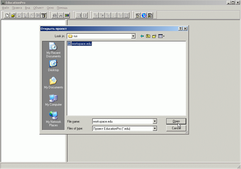Click the Open folder toolbar icon
Viewport: 241px width, 169px height.
(13, 15)
